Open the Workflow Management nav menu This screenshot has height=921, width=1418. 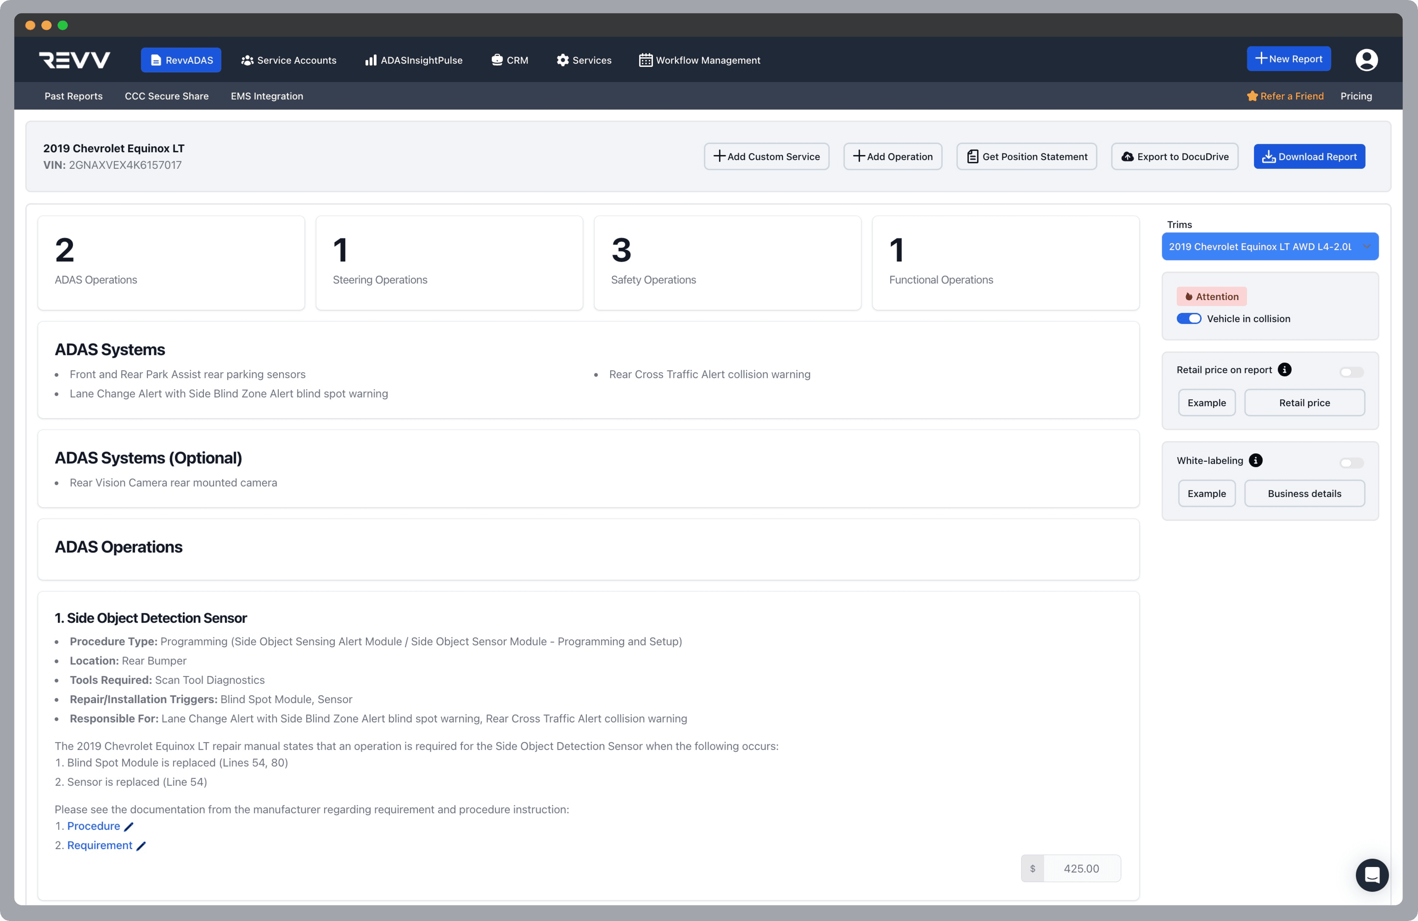[x=699, y=60]
